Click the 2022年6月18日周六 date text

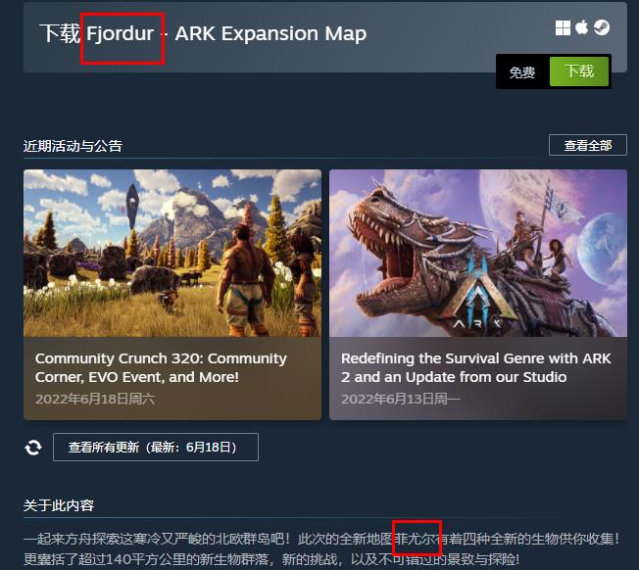pyautogui.click(x=95, y=399)
